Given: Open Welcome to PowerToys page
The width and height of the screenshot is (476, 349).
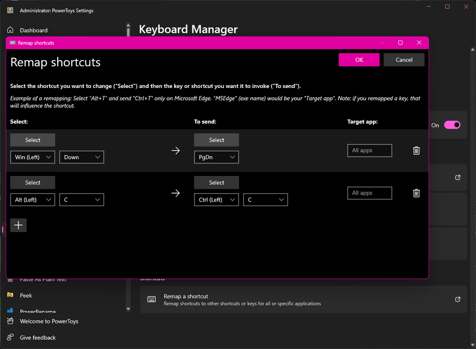Looking at the screenshot, I should click(x=49, y=321).
